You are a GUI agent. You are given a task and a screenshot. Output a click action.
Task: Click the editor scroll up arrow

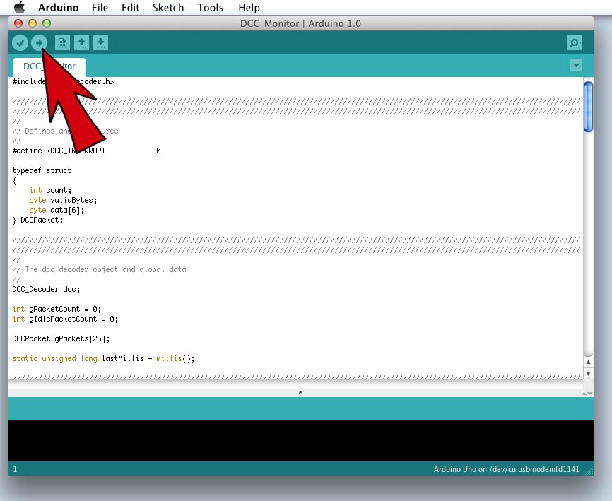588,362
